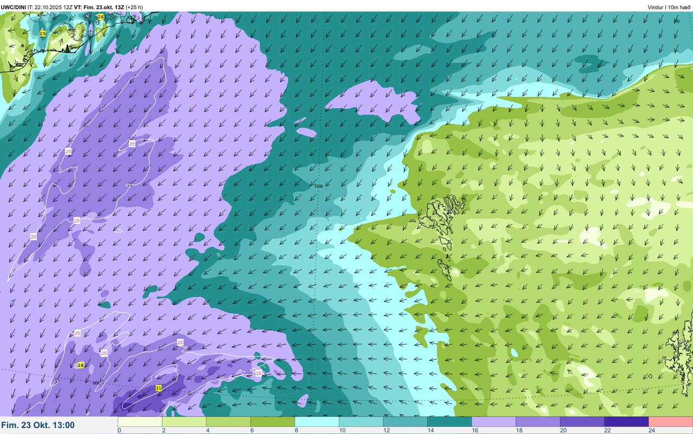693x434 pixels.
Task: Click the '10W' longitude label
Action: [318, 186]
